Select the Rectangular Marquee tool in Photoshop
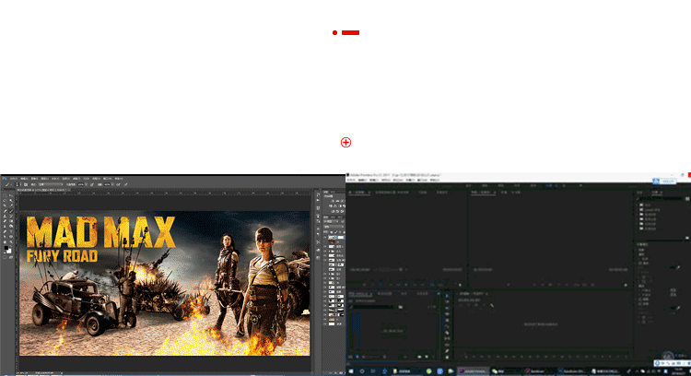This screenshot has width=691, height=376. 5,195
